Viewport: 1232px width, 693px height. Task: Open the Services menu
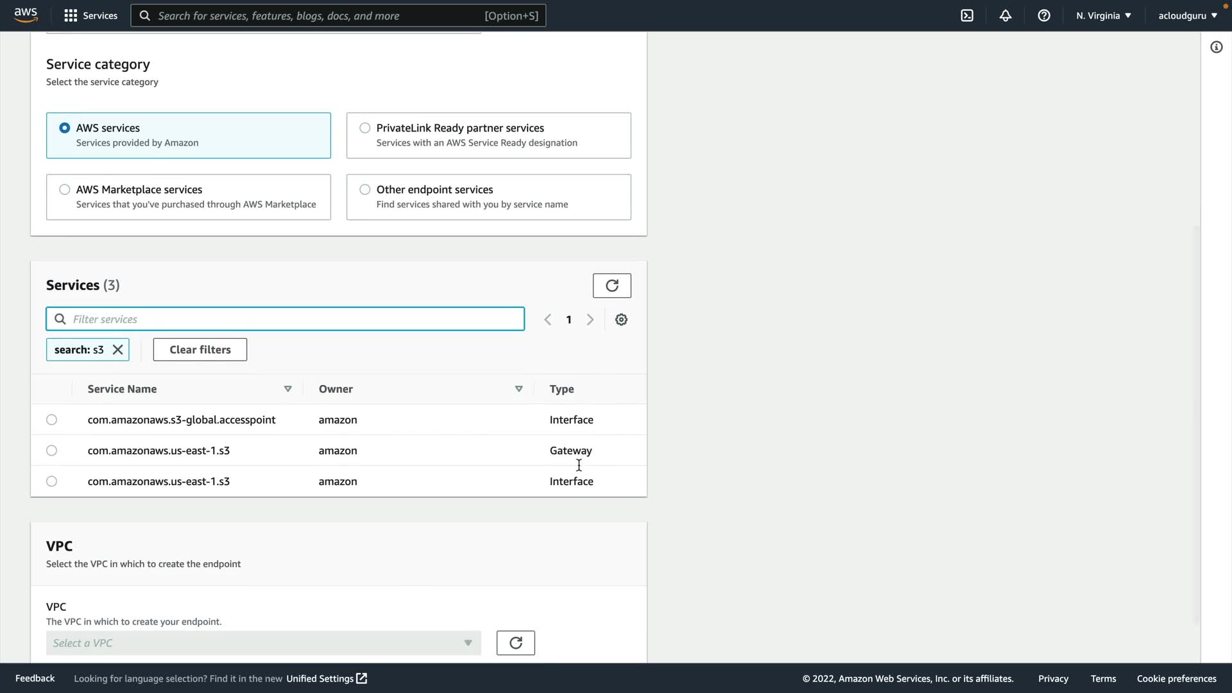tap(91, 15)
